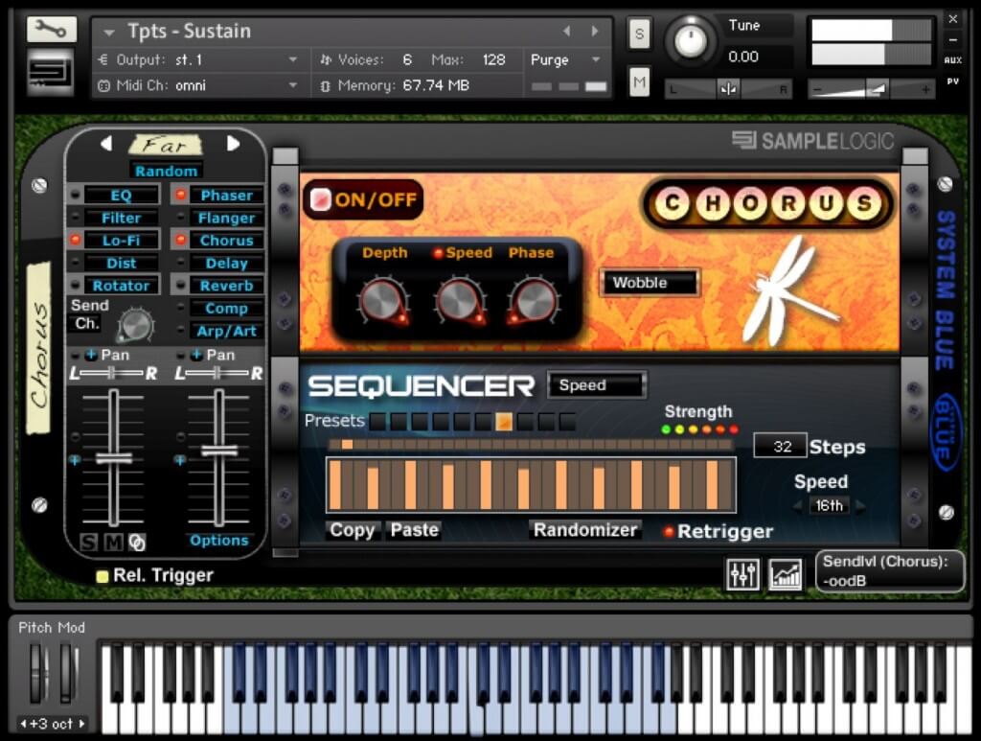Click the plus icon beside right Pan
The width and height of the screenshot is (981, 741).
pyautogui.click(x=196, y=355)
